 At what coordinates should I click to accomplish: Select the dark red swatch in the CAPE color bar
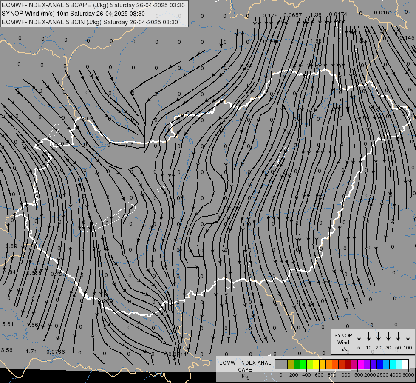(348, 364)
